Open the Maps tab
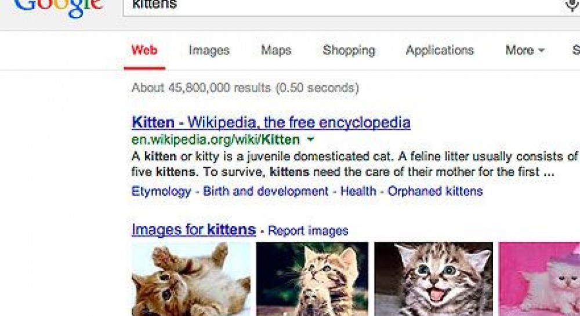 [276, 50]
